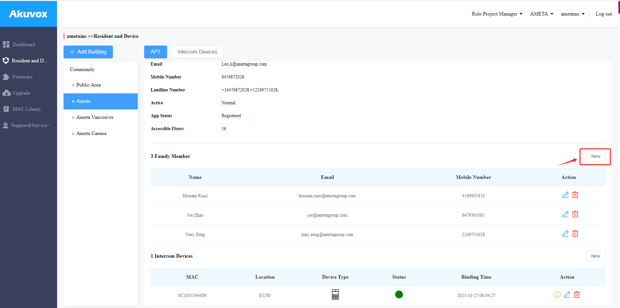Click binding time 2023-10-27 08:04:27
This screenshot has width=620, height=308.
pyautogui.click(x=476, y=295)
